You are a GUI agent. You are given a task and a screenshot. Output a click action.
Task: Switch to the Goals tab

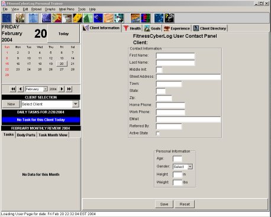pyautogui.click(x=152, y=28)
